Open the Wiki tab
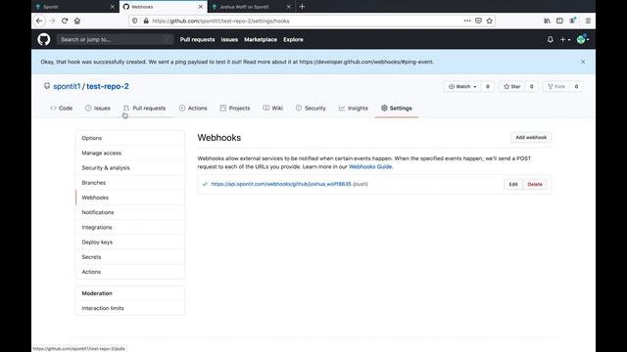 coord(272,109)
